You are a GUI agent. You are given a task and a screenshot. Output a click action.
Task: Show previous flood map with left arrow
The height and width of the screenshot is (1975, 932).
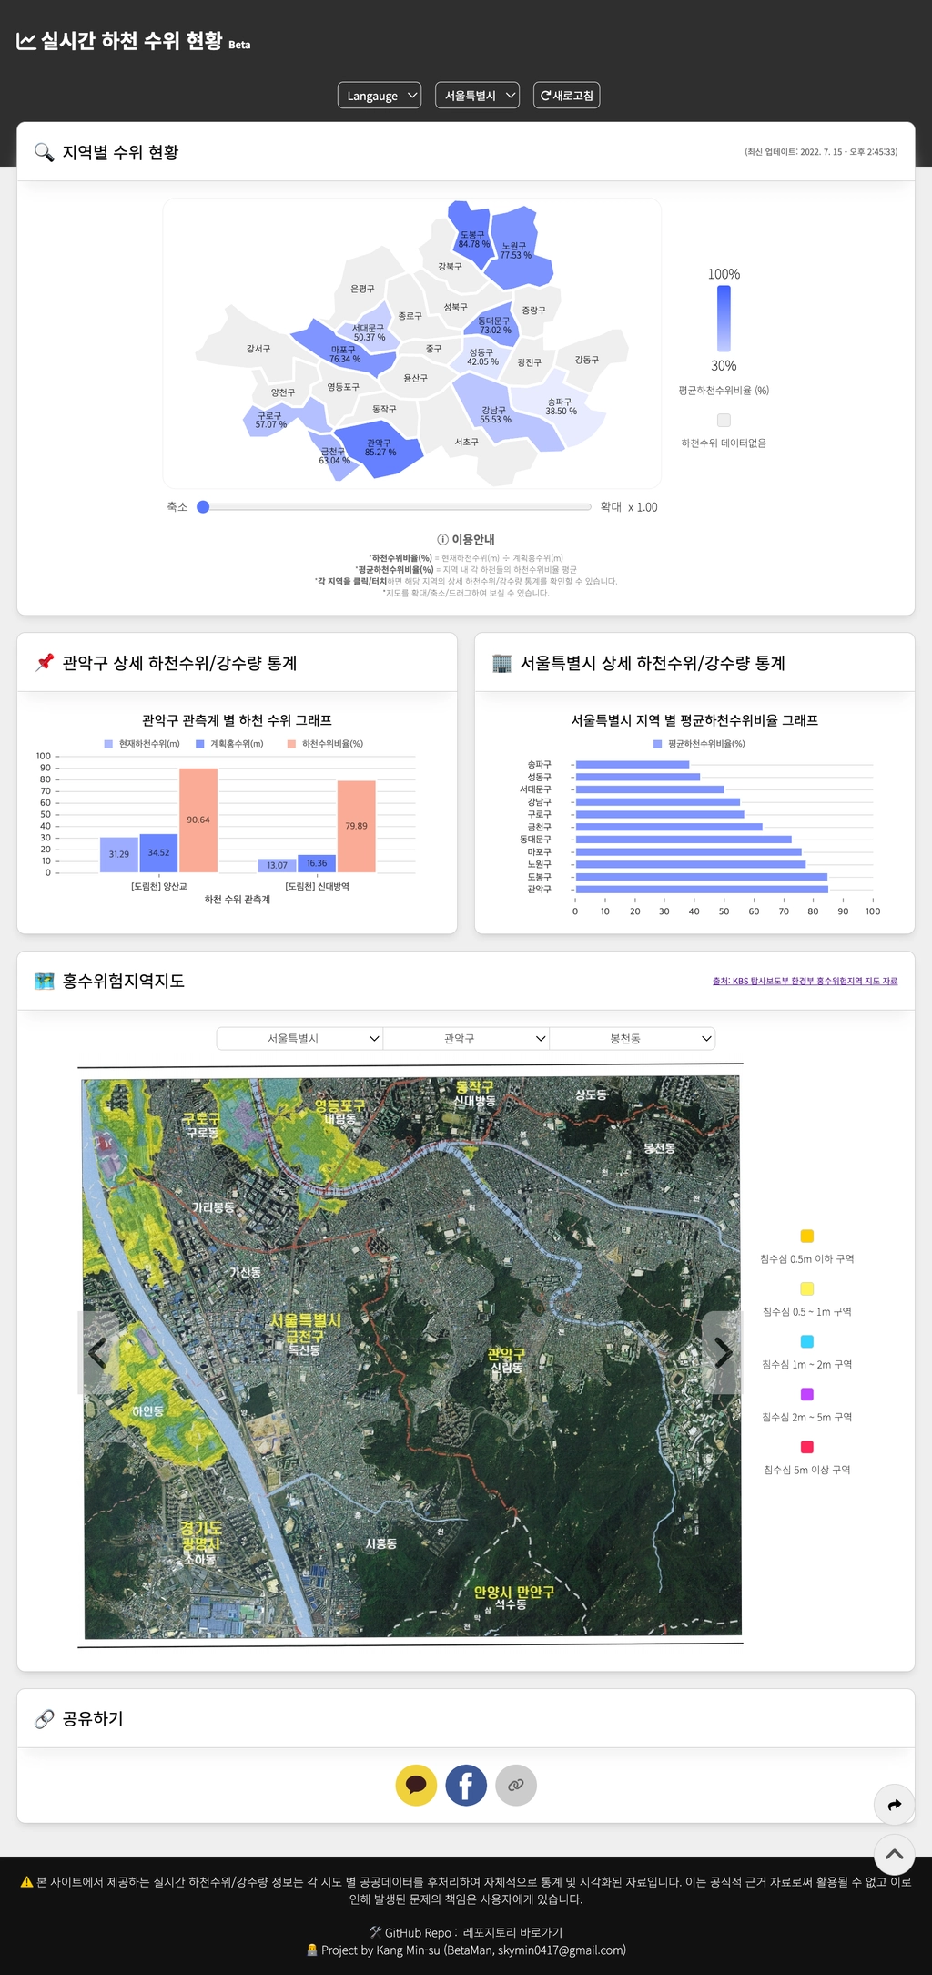[98, 1352]
